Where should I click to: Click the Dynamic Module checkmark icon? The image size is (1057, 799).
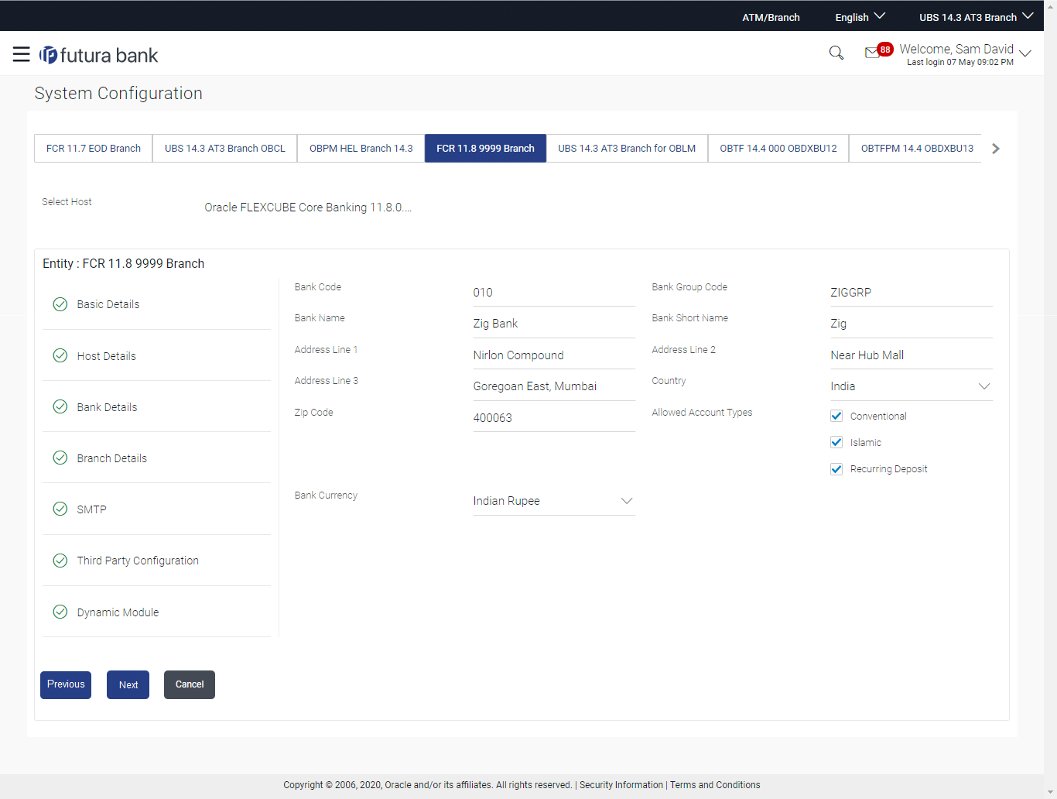[x=60, y=612]
